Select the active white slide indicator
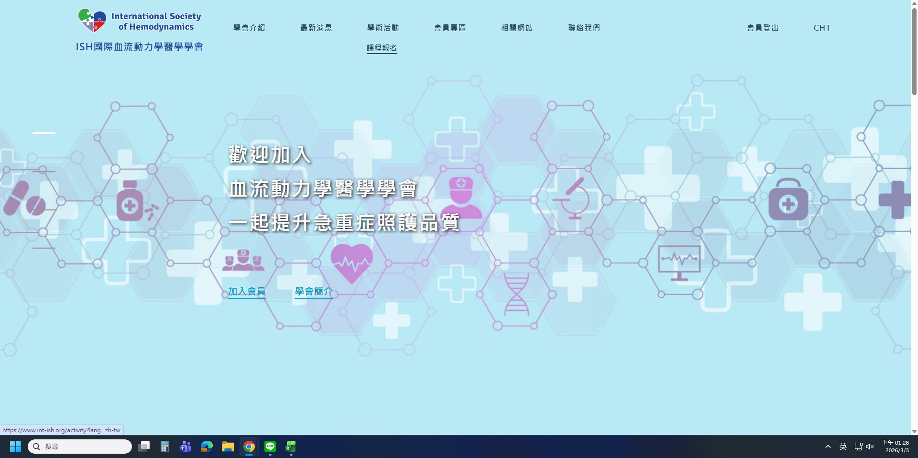This screenshot has width=918, height=458. 44,132
